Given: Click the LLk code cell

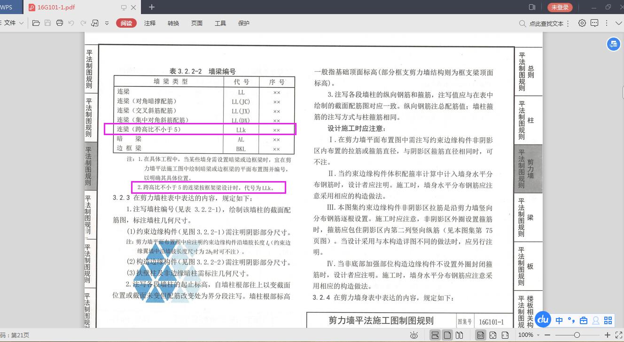Looking at the screenshot, I should (x=241, y=130).
